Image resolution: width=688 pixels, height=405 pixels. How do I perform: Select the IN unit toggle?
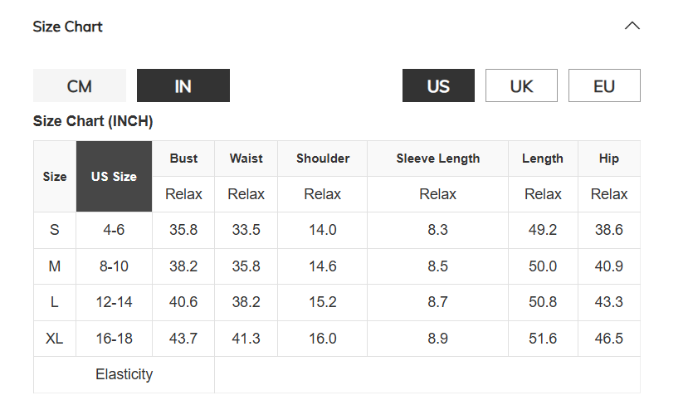(x=183, y=85)
